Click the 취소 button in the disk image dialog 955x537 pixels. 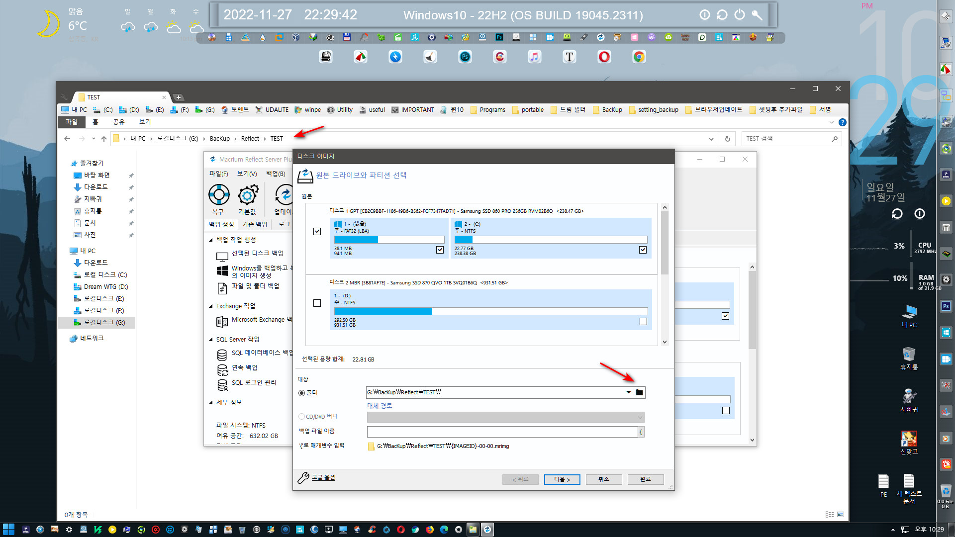pyautogui.click(x=604, y=479)
